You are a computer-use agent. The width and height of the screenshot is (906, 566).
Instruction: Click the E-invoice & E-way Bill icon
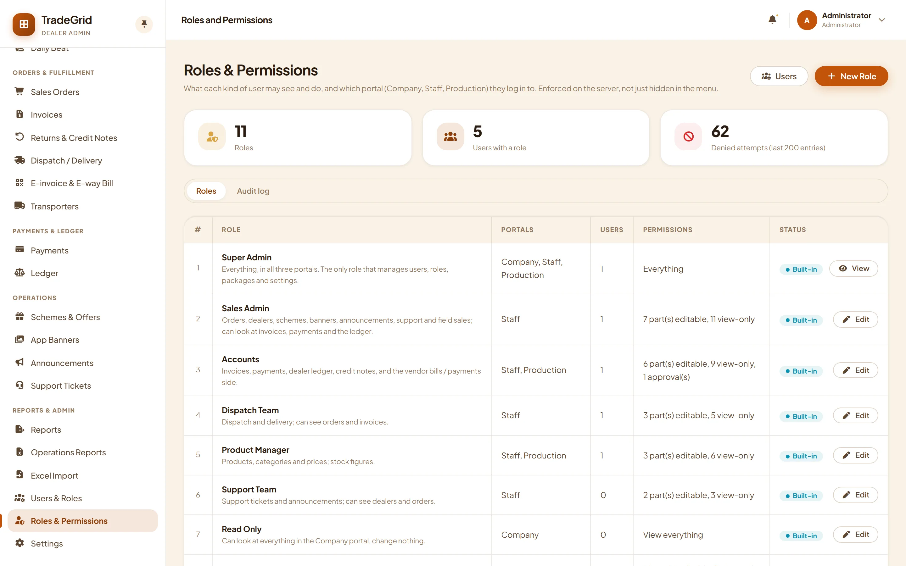coord(20,183)
